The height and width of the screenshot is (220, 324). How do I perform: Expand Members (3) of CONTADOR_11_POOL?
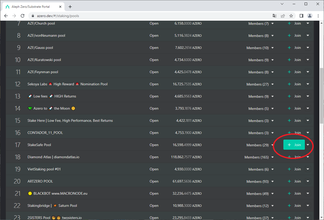[x=261, y=133]
